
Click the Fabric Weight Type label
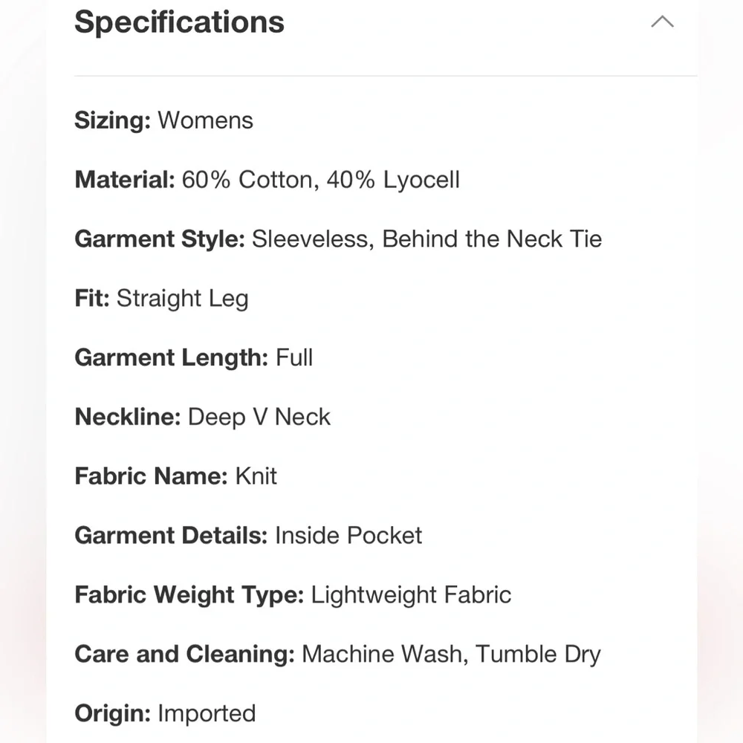189,595
